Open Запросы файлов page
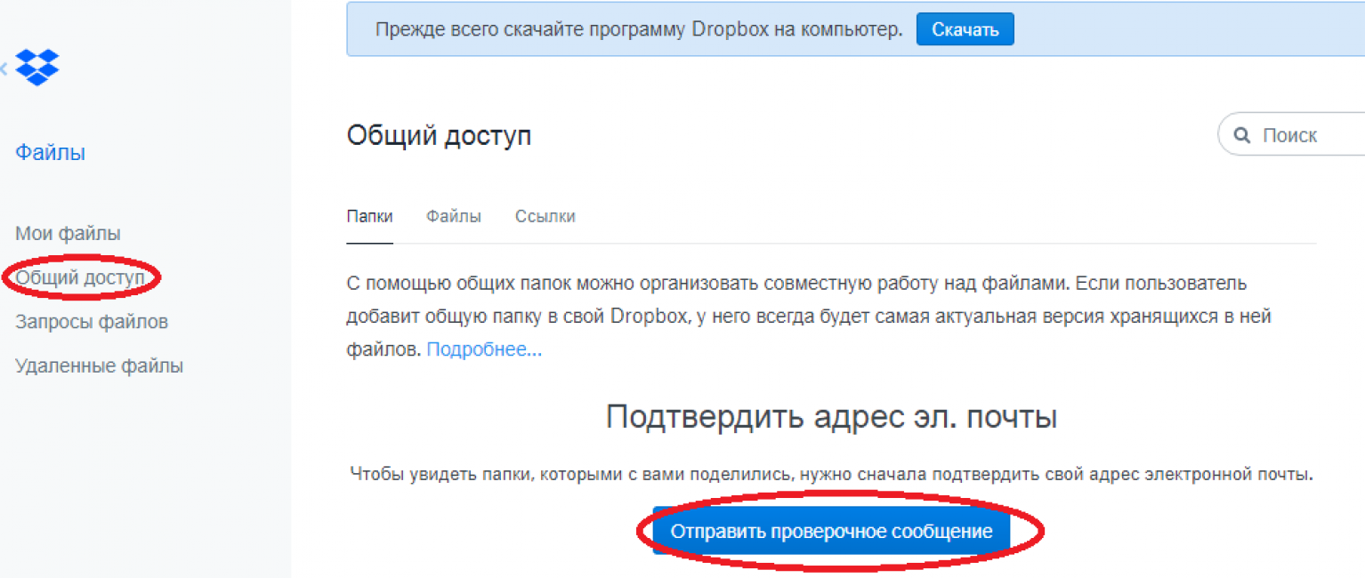This screenshot has width=1365, height=578. tap(92, 321)
